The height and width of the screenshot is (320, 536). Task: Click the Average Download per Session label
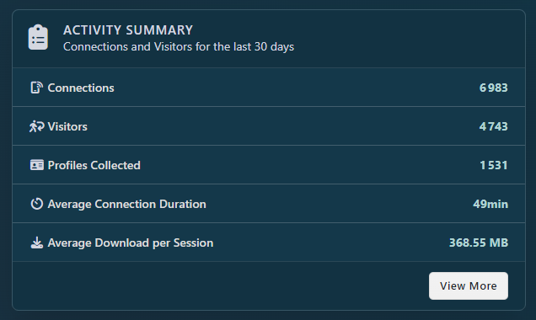pos(131,243)
